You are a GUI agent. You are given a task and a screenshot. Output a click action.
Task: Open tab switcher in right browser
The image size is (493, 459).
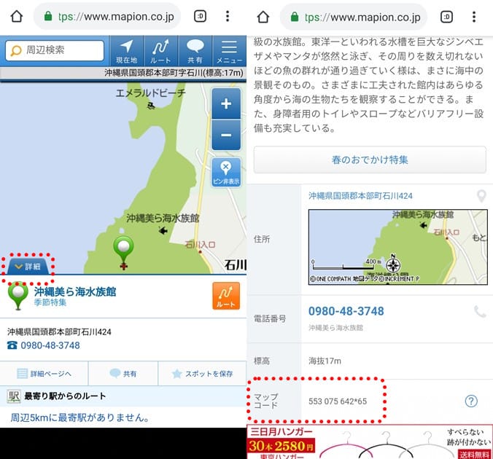(446, 16)
